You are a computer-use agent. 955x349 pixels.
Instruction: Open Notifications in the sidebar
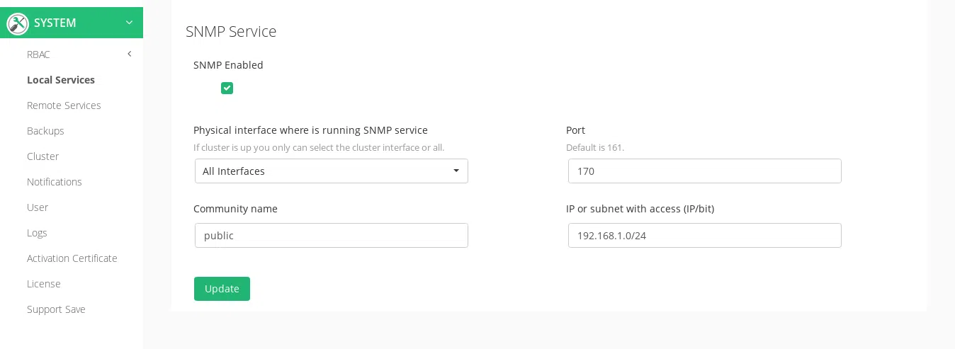coord(55,182)
